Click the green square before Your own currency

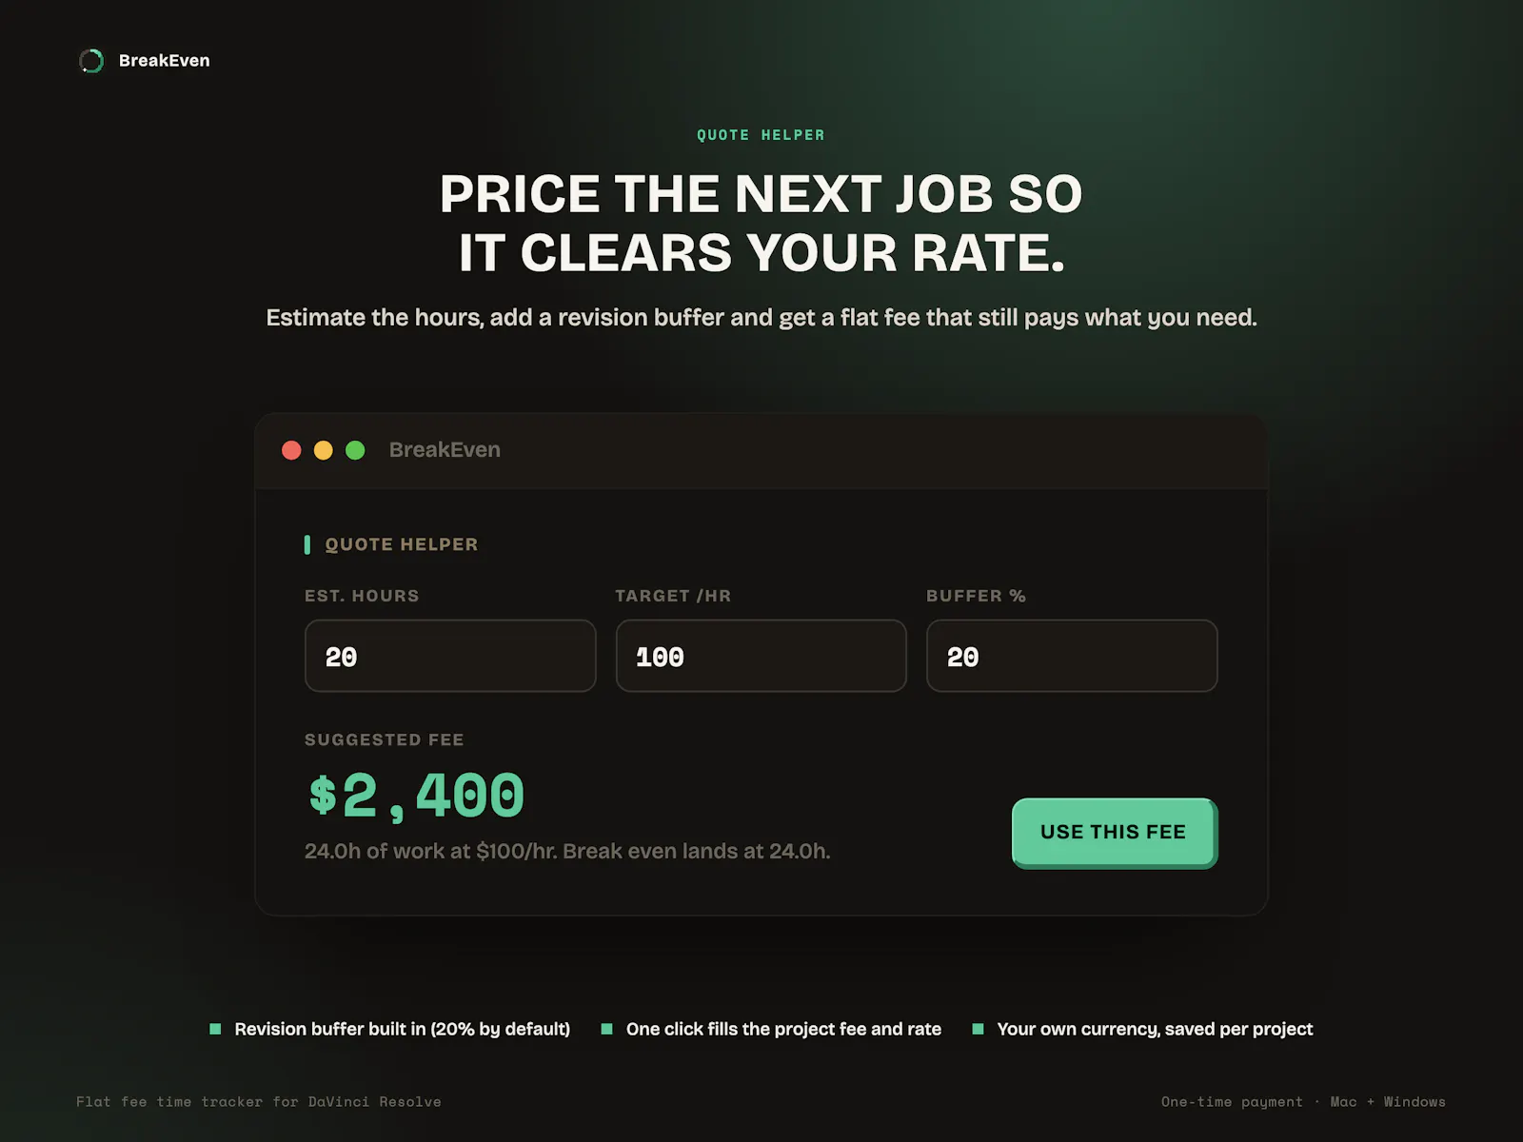click(x=978, y=1029)
